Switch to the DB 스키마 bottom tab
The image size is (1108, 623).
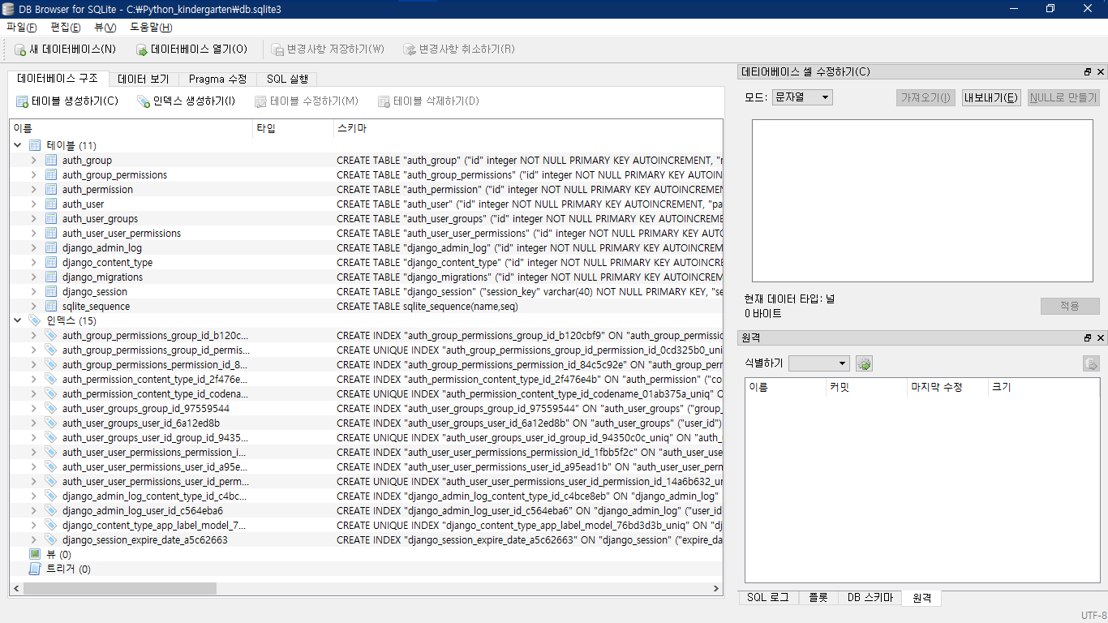click(x=870, y=598)
